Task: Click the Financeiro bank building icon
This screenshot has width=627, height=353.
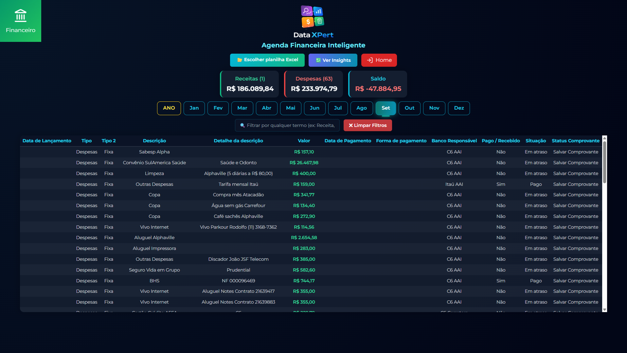Action: [20, 15]
